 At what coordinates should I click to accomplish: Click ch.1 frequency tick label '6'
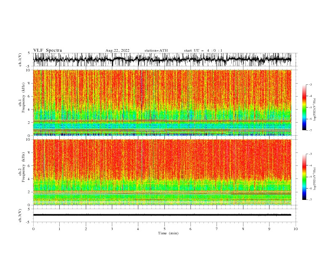point(29,96)
